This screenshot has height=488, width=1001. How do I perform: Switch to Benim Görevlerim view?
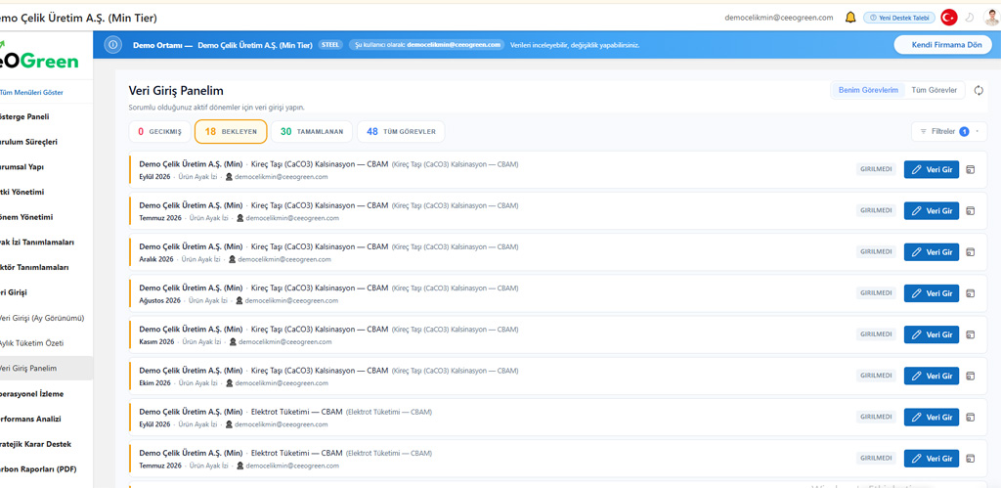(868, 91)
